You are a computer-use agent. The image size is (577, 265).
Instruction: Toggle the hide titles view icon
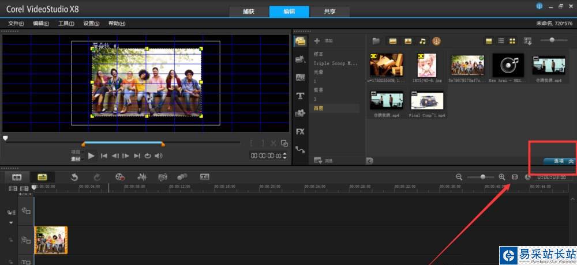tap(489, 41)
